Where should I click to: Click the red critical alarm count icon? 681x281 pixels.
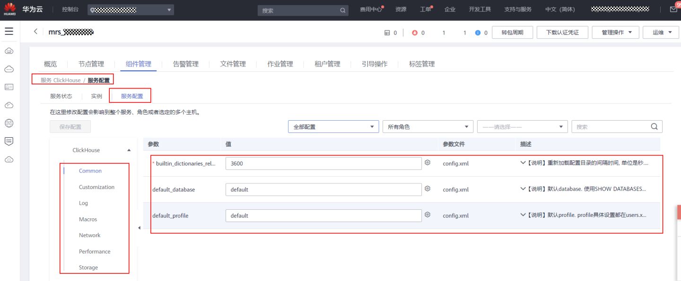[x=415, y=33]
